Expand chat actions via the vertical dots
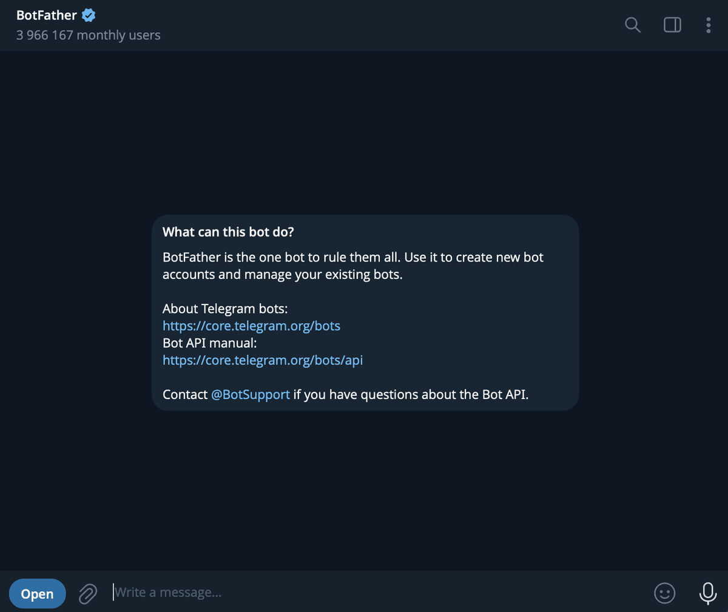Image resolution: width=728 pixels, height=612 pixels. click(708, 25)
